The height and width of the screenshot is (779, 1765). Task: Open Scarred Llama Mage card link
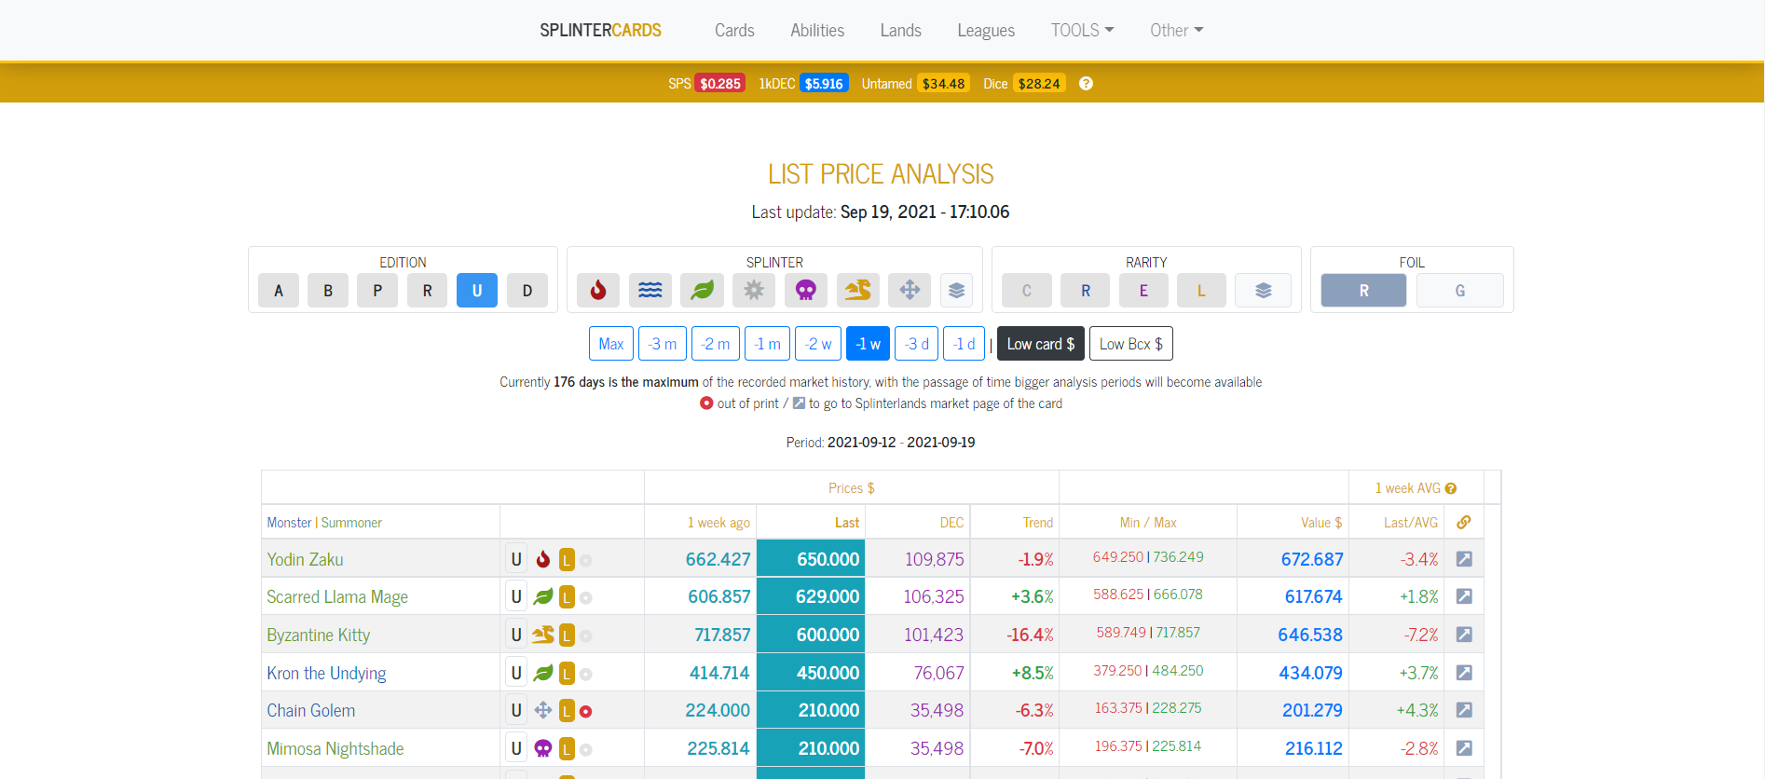pos(337,597)
